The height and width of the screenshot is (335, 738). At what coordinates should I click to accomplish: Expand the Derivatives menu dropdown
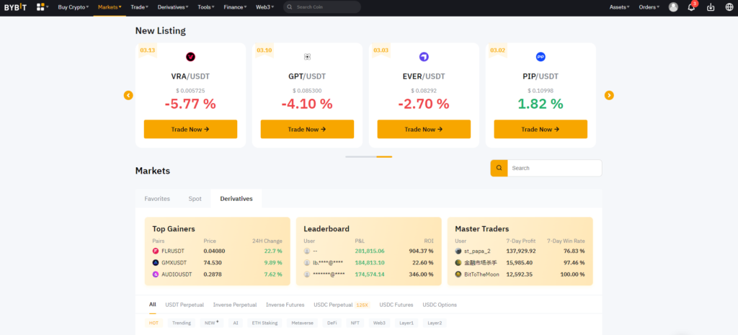point(173,7)
